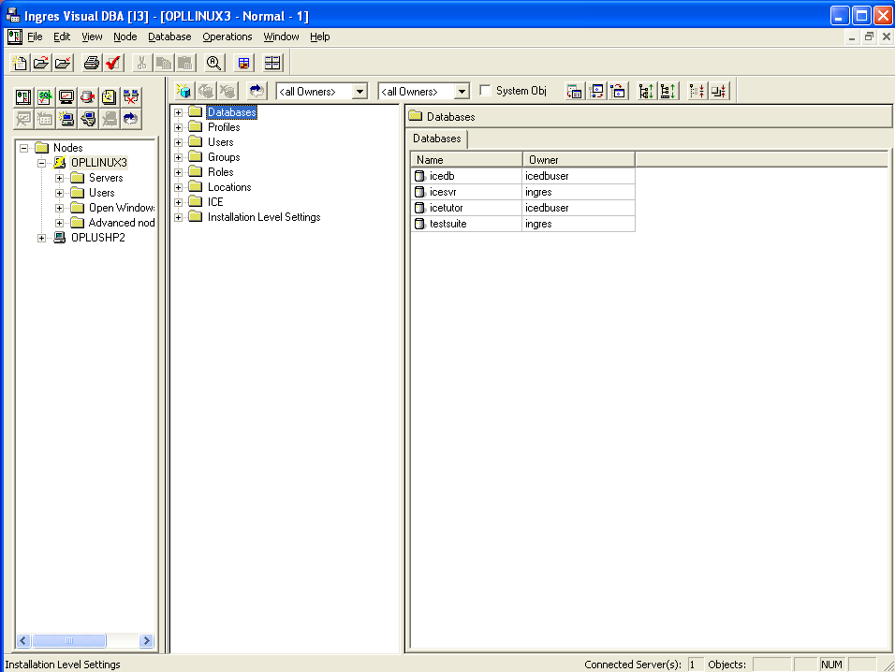Open the all Owners dropdown beside System Obj
This screenshot has height=672, width=895.
pos(462,92)
